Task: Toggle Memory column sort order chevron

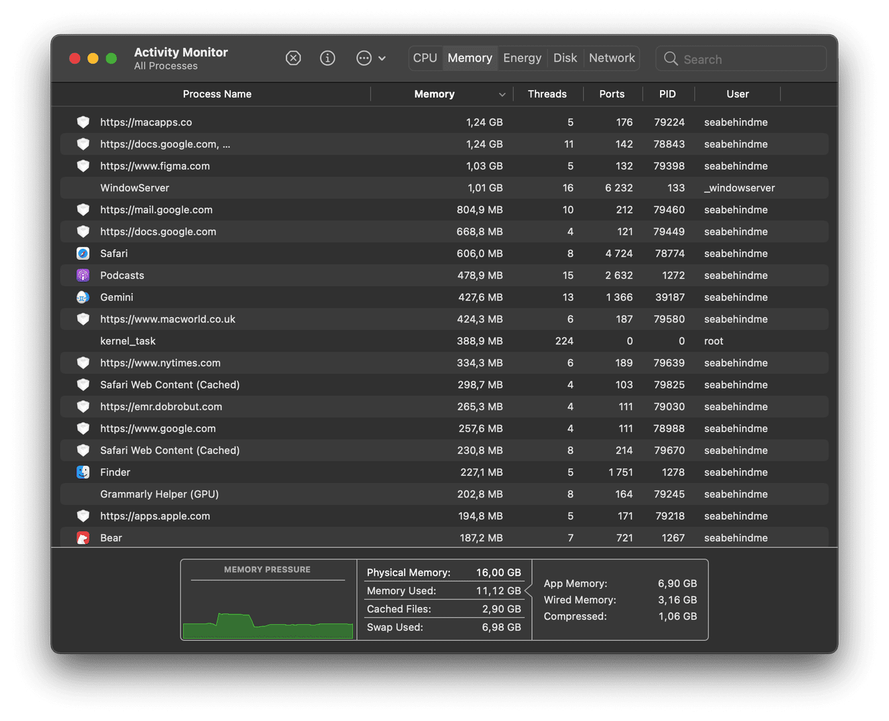Action: tap(502, 95)
